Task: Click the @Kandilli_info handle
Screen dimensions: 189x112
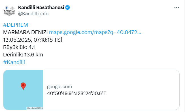Action: [33, 14]
